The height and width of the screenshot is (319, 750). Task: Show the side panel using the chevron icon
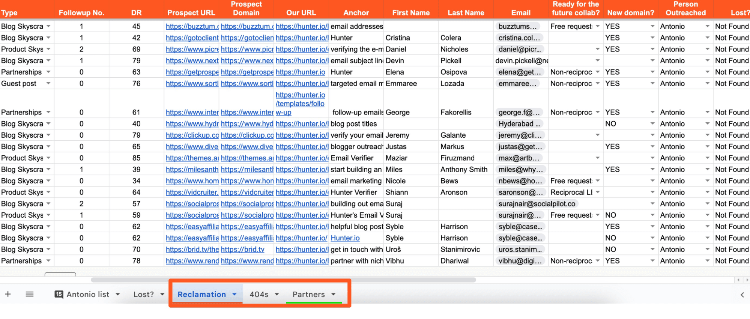click(x=742, y=295)
